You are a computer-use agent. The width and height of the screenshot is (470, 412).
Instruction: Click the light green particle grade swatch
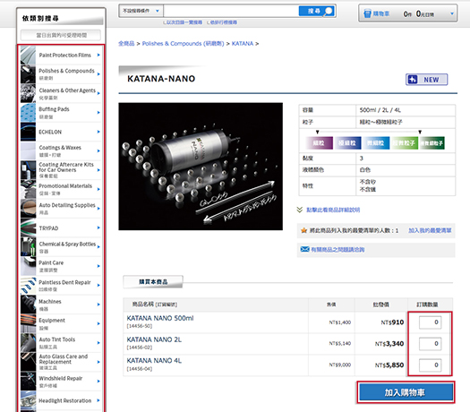pyautogui.click(x=405, y=143)
